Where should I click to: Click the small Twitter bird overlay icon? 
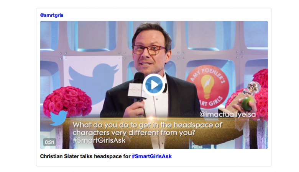coord(59,118)
